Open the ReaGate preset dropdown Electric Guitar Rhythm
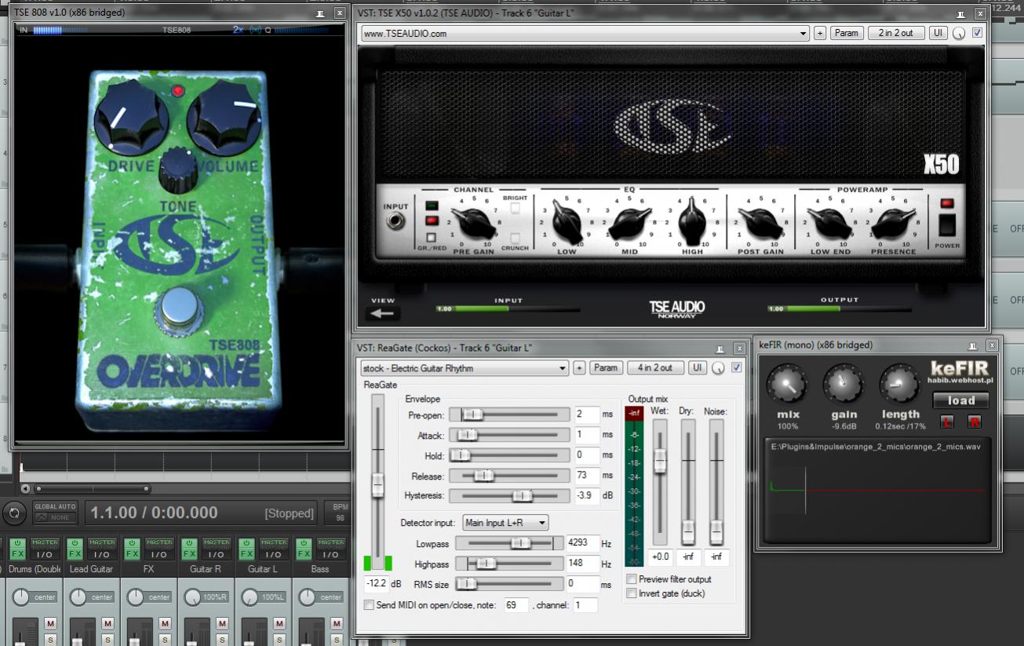The width and height of the screenshot is (1024, 646). pos(465,367)
